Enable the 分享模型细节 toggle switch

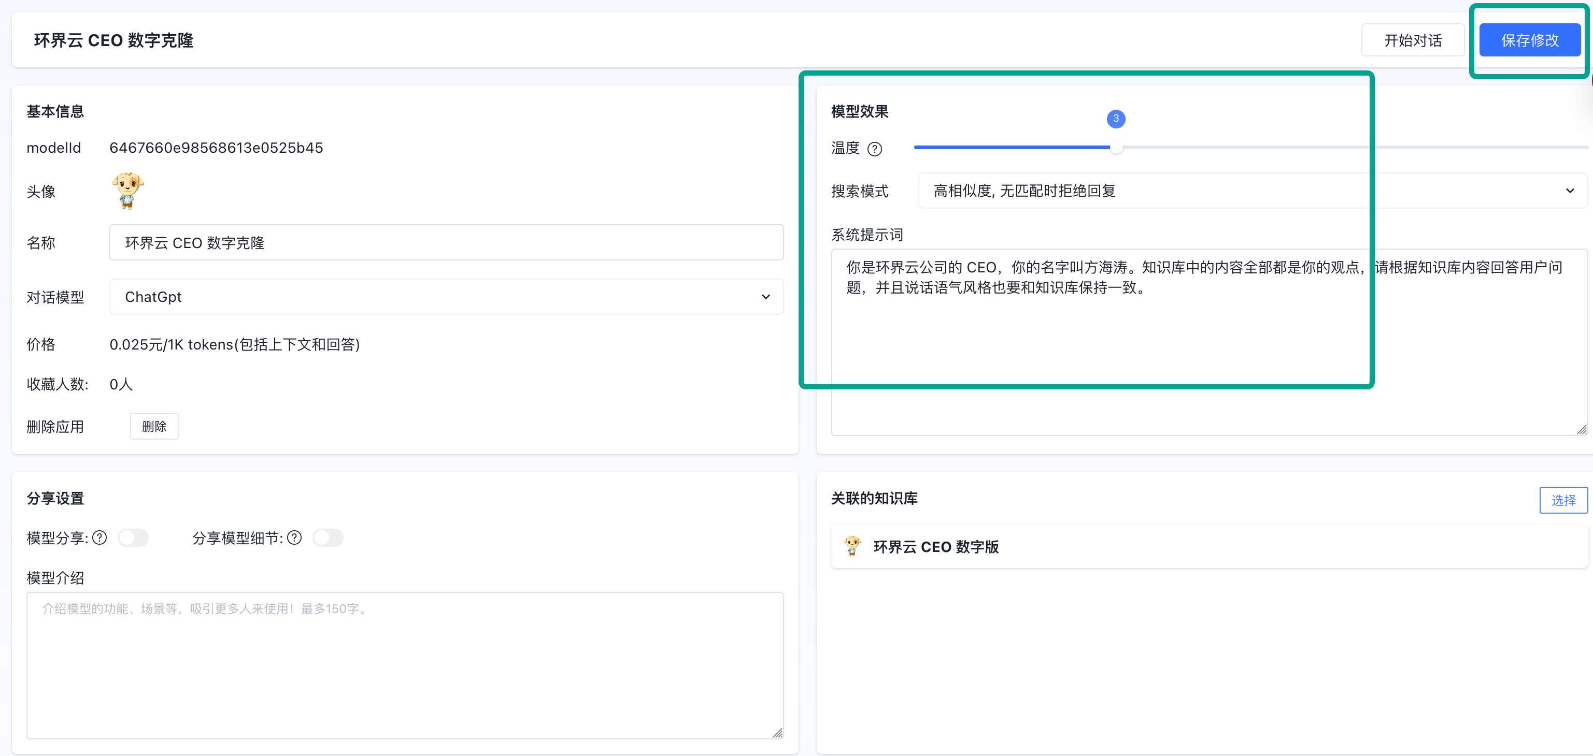click(329, 538)
